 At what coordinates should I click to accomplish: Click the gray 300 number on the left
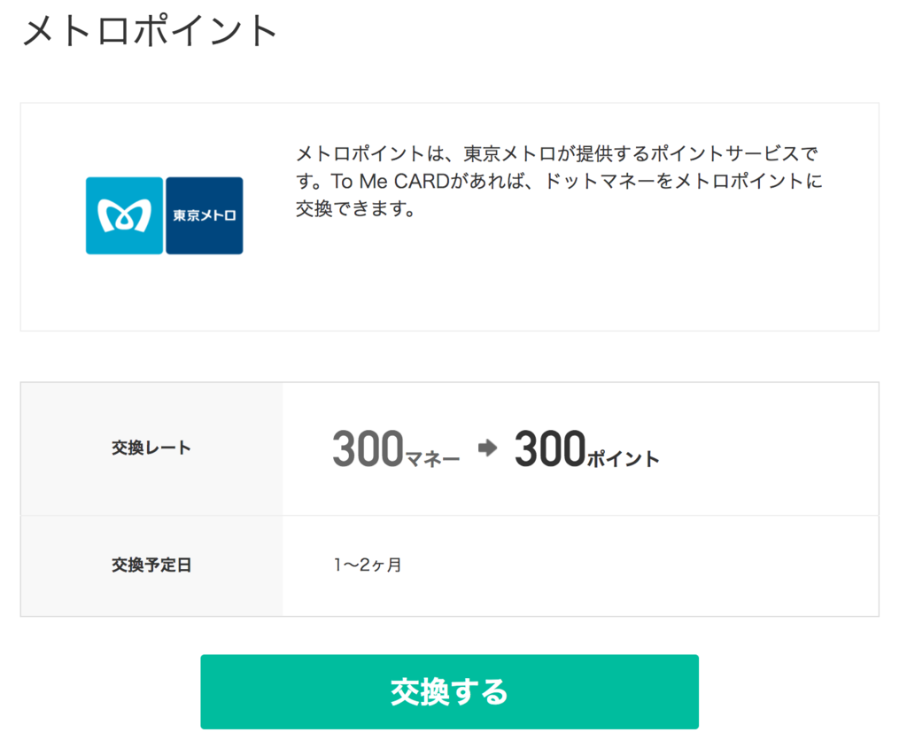pos(368,448)
